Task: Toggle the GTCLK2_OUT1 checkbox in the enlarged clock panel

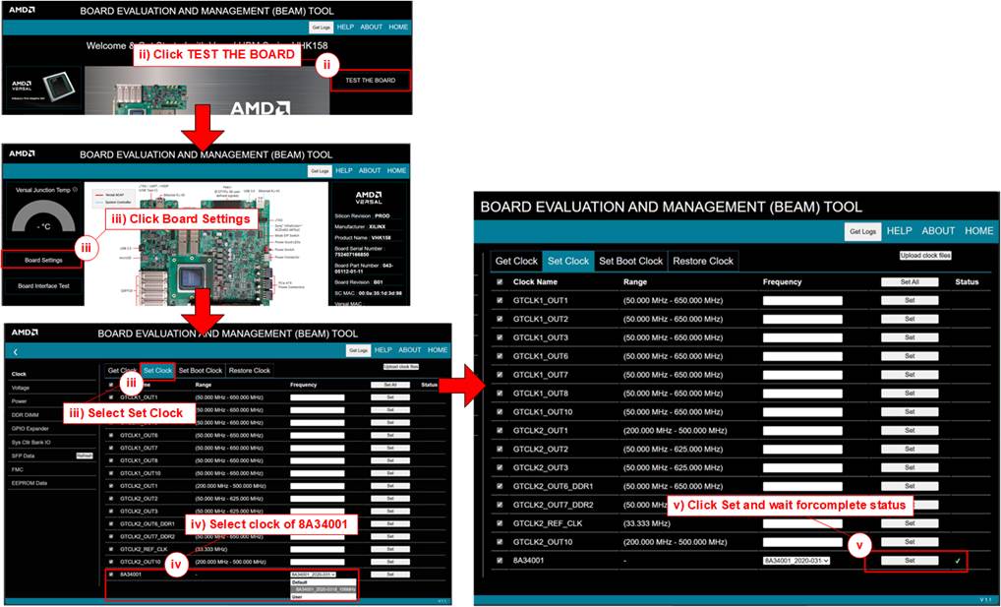Action: [500, 431]
